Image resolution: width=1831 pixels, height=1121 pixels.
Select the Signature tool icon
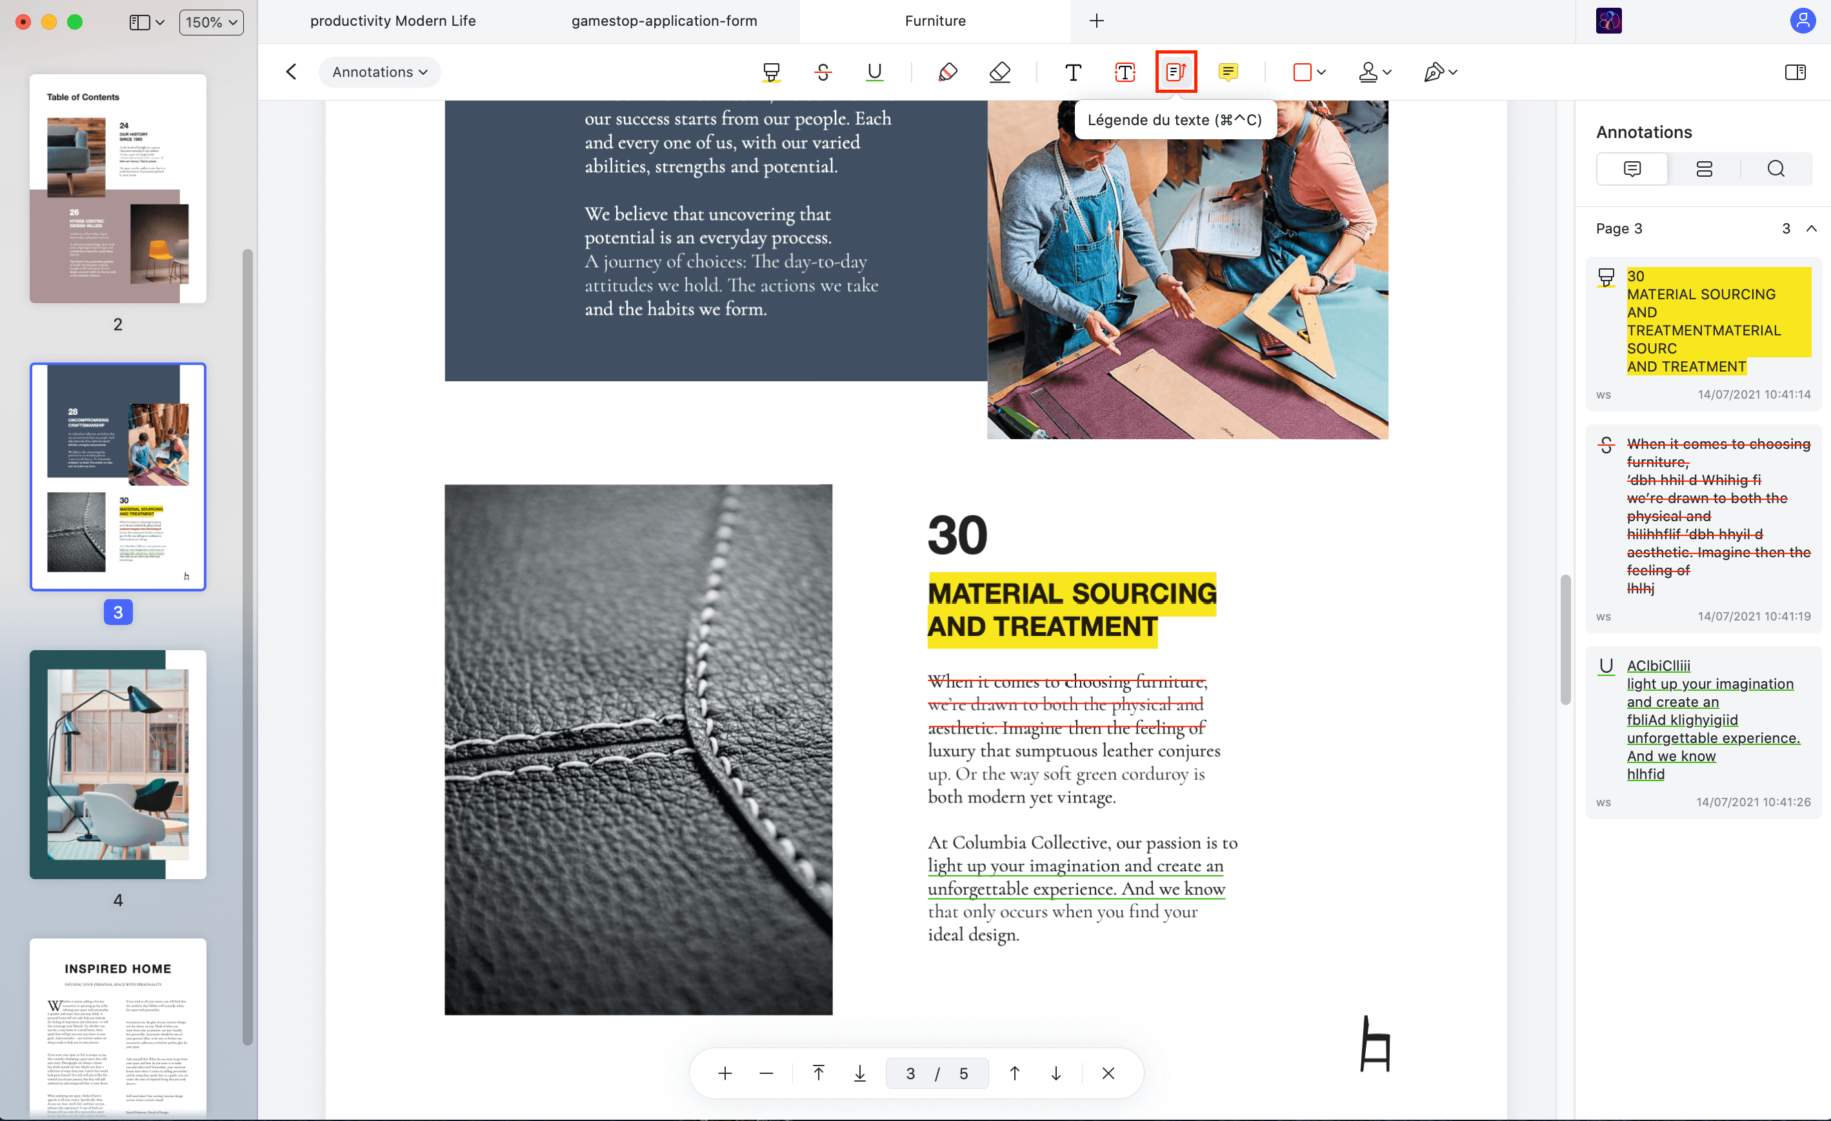[x=1435, y=72]
